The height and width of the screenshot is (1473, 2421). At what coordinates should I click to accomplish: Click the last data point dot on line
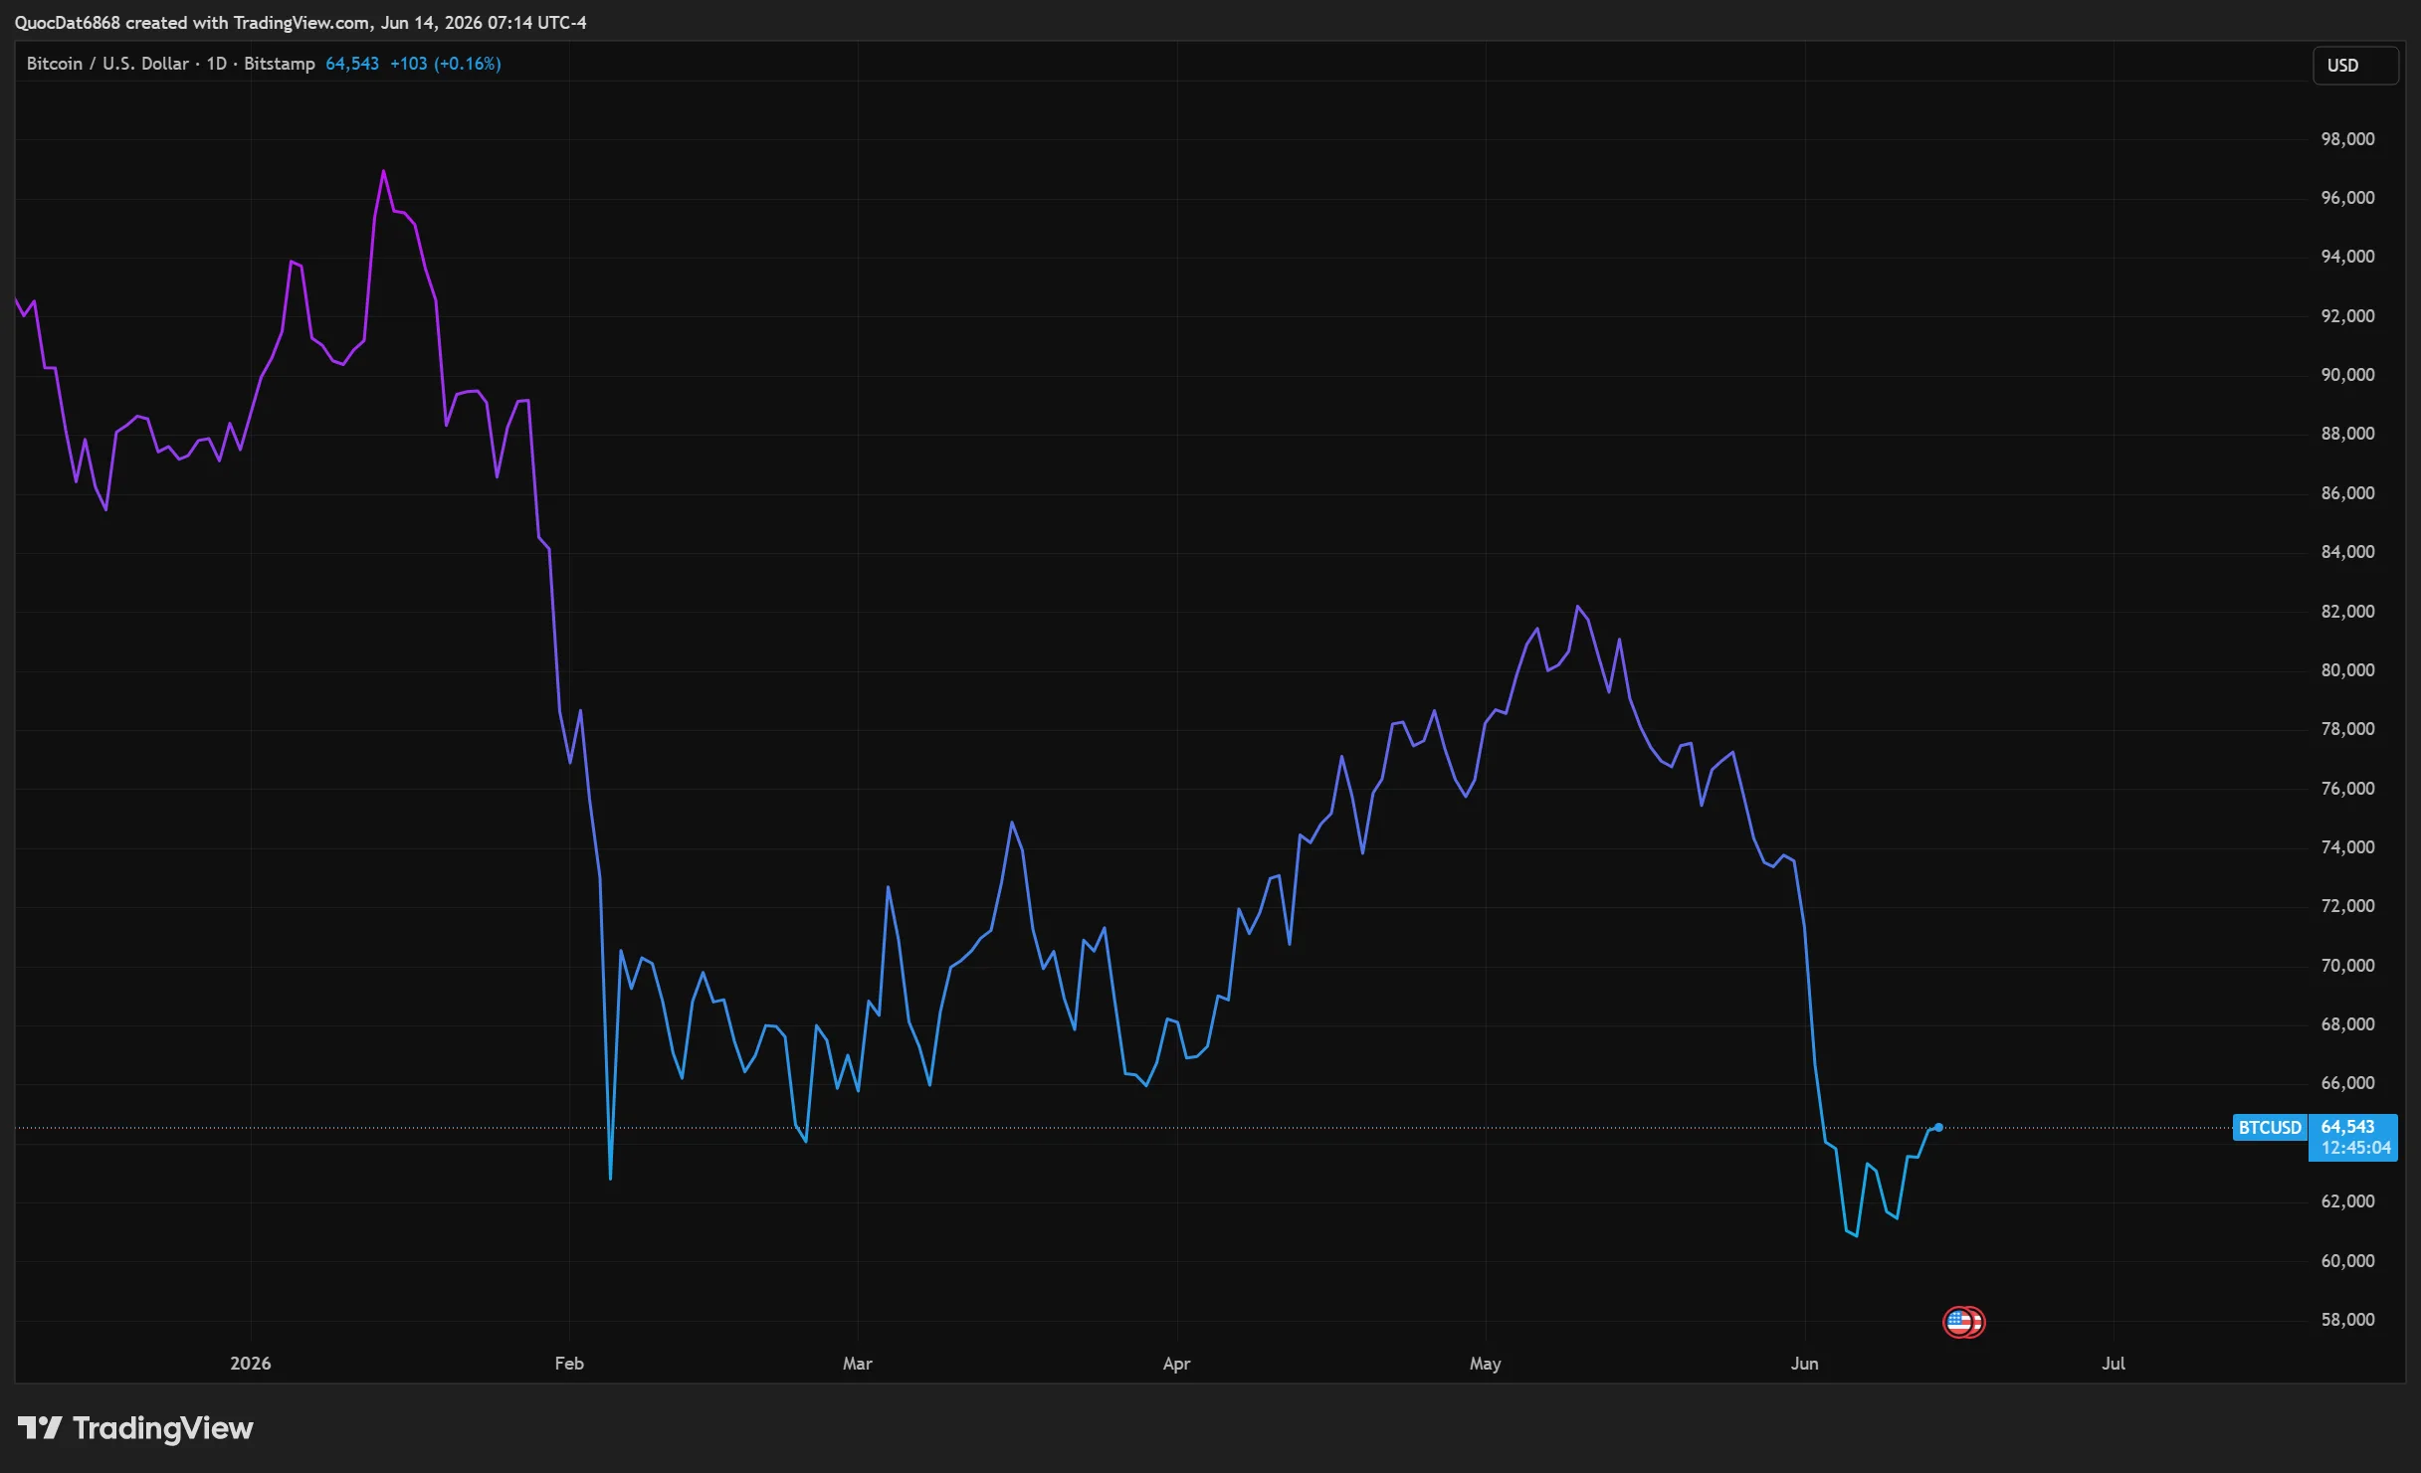(1938, 1127)
